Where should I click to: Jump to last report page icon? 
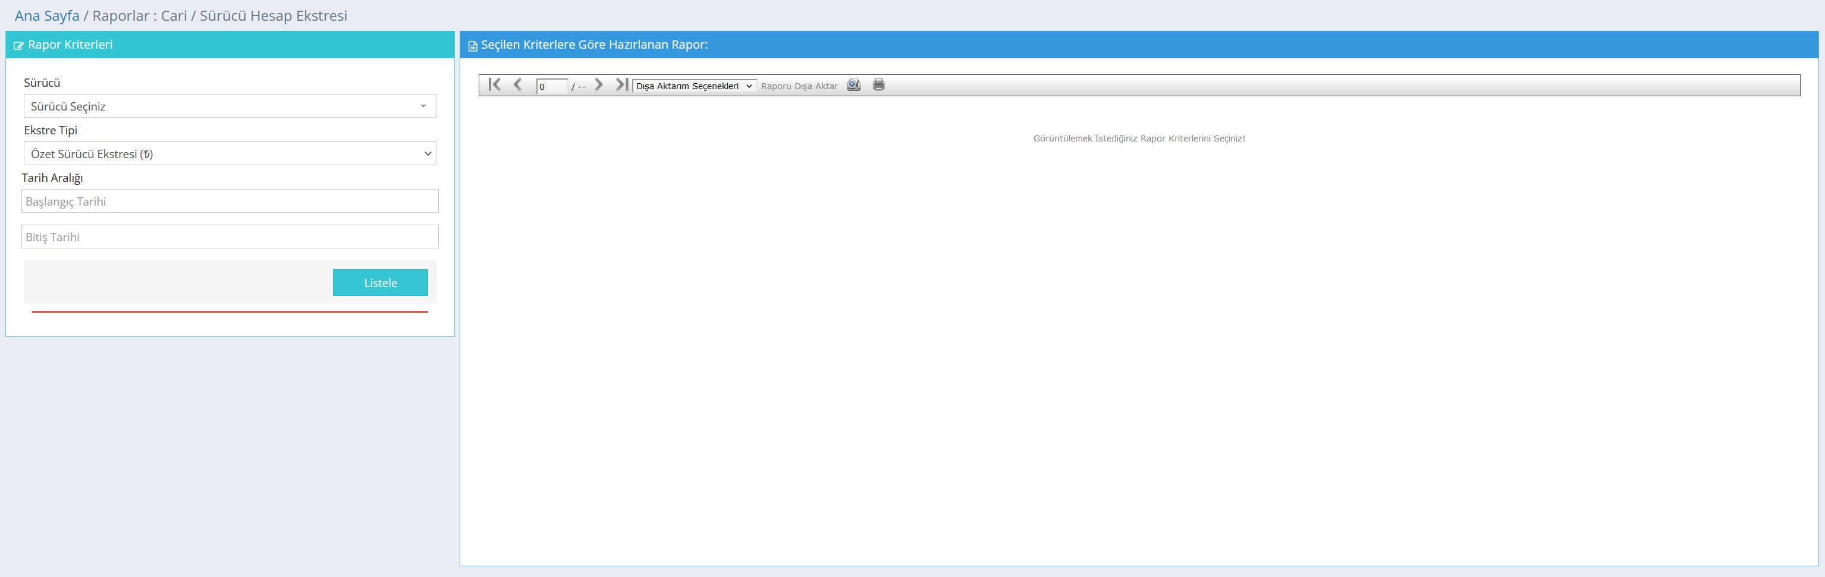622,85
